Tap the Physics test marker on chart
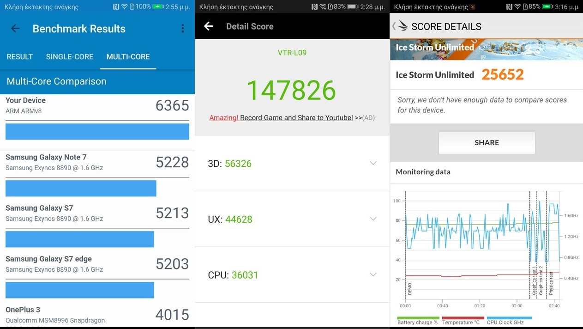This screenshot has width=583, height=329. click(x=551, y=283)
